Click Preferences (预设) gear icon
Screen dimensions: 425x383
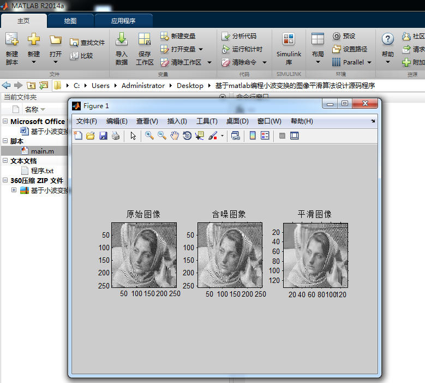[337, 36]
